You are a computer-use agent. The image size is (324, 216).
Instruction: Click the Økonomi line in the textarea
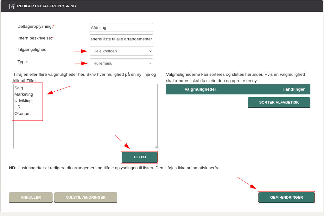(x=23, y=114)
